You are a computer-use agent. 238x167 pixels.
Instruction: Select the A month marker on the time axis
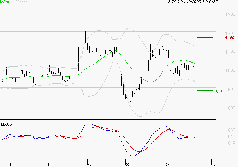click(89, 164)
